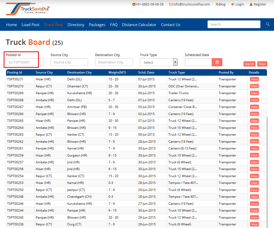Open the Load Post menu item
Image resolution: width=274 pixels, height=228 pixels.
click(x=31, y=25)
